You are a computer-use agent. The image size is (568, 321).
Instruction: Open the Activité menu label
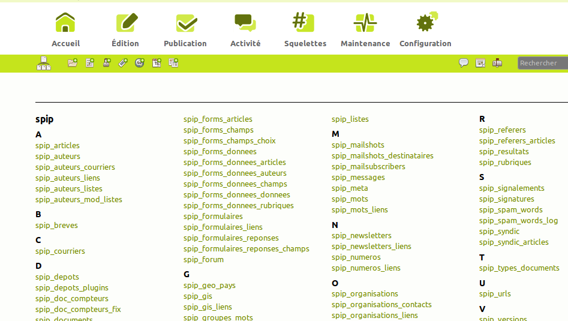click(x=245, y=43)
